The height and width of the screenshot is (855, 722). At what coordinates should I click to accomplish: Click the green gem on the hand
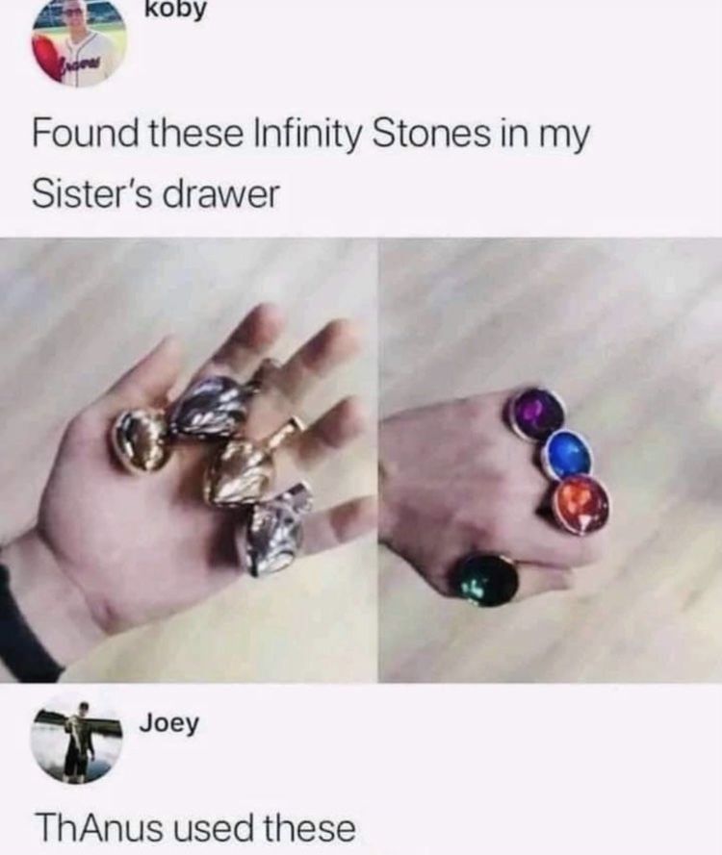[x=487, y=581]
